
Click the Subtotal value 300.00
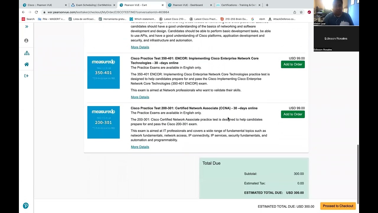coord(299,174)
